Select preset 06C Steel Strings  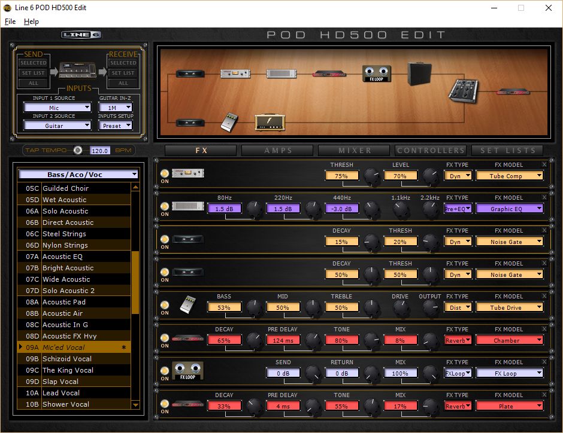[x=74, y=234]
